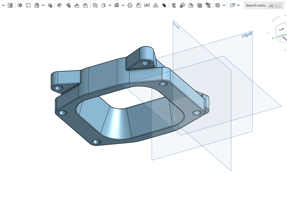Choose the Delete face tool
This screenshot has width=287, height=217.
click(x=68, y=5)
